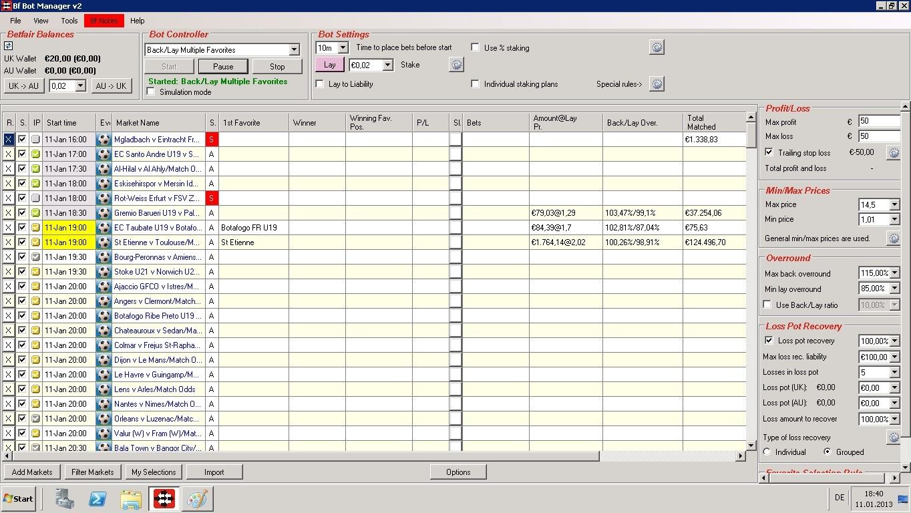Viewport: 911px width, 513px height.
Task: Open the file explorer folder in taskbar
Action: point(131,498)
